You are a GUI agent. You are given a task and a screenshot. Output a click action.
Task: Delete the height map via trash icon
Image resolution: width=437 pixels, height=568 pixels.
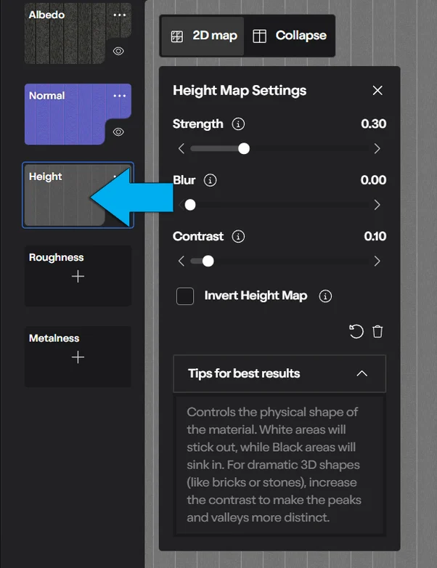[377, 331]
